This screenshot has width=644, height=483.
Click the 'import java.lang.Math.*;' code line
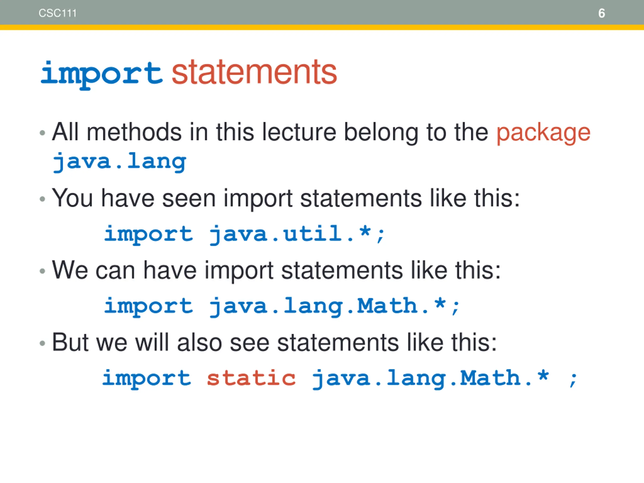coord(282,307)
